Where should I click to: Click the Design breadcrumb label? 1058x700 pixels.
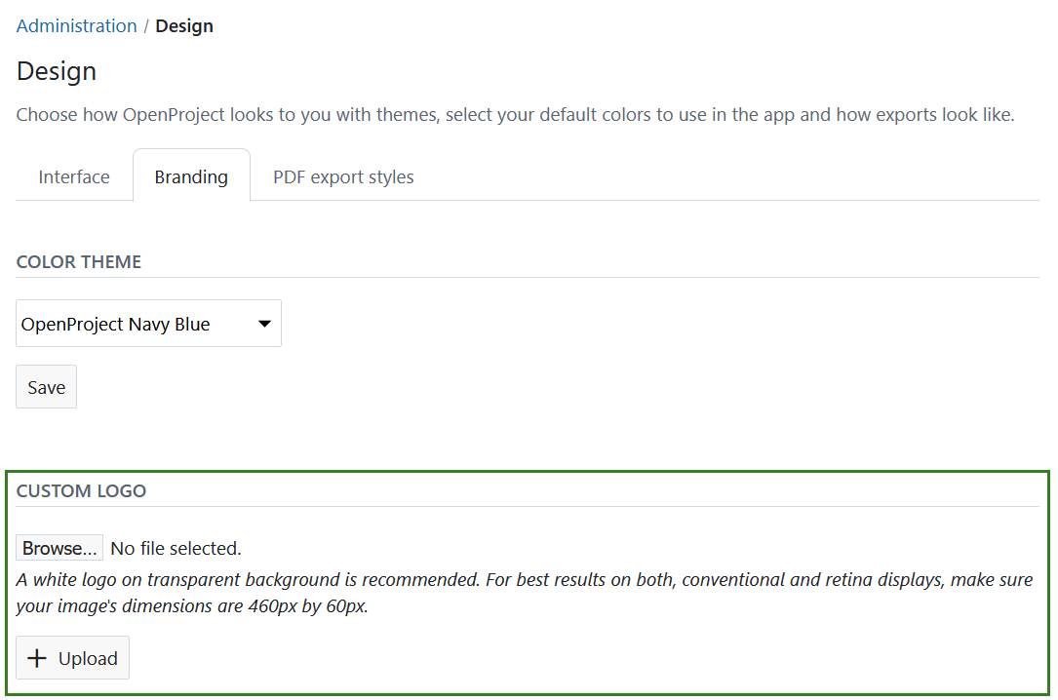click(184, 25)
